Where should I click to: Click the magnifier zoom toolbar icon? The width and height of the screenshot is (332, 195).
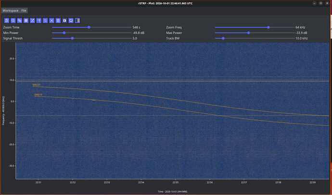point(13,21)
